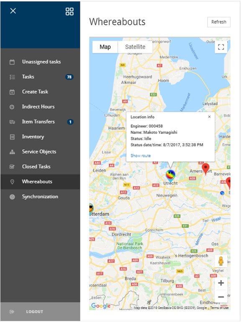This screenshot has height=322, width=241.
Task: Switch map to Satellite view
Action: (135, 47)
